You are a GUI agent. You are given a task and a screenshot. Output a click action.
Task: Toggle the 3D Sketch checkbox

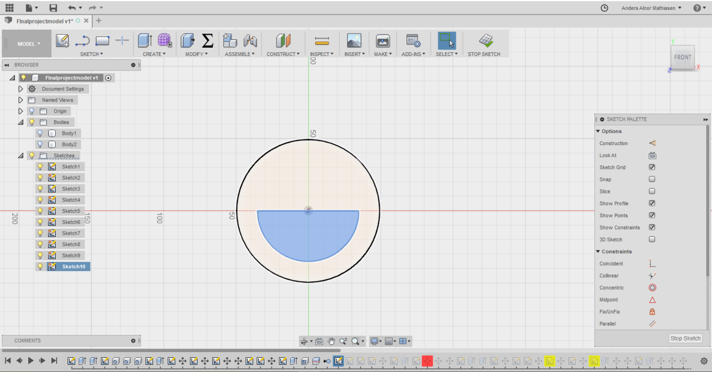pos(652,239)
